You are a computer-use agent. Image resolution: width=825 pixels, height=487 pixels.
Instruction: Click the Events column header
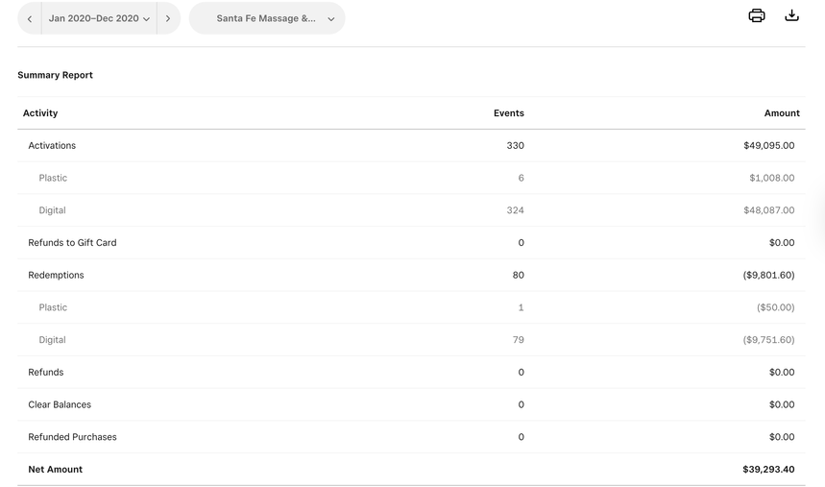coord(509,113)
